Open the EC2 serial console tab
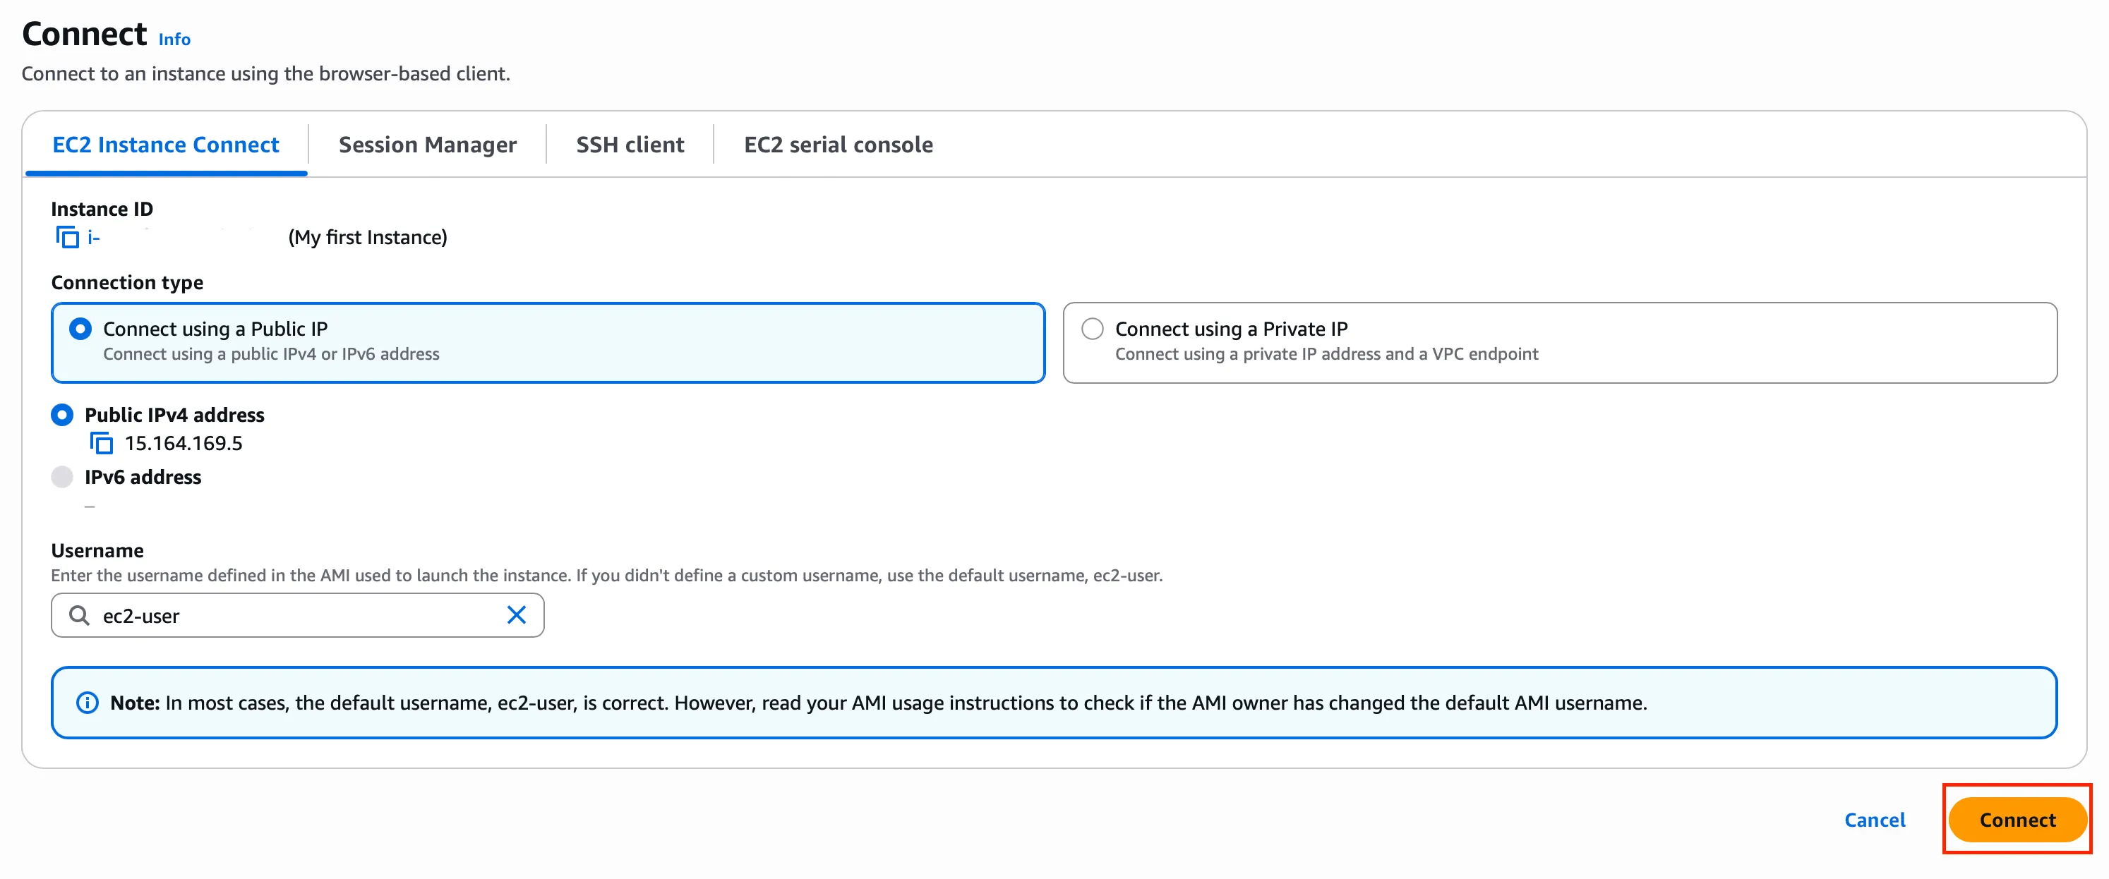Screen dimensions: 2109x879 click(x=838, y=145)
